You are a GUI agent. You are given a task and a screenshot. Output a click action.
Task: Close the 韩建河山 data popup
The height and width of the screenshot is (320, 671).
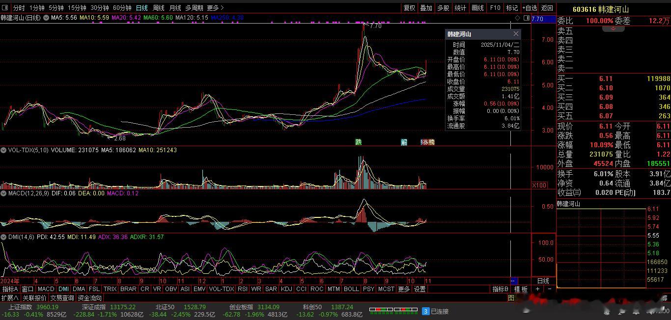click(516, 34)
